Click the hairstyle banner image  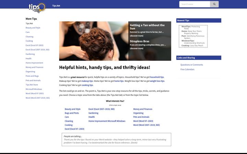(x=94, y=41)
